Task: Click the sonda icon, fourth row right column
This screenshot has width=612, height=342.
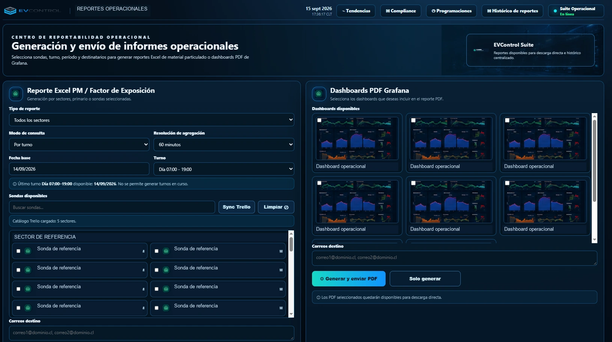Action: pos(166,308)
